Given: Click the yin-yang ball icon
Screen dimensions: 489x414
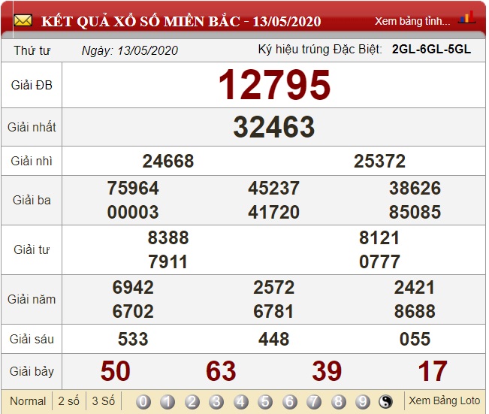Looking at the screenshot, I should pos(386,402).
